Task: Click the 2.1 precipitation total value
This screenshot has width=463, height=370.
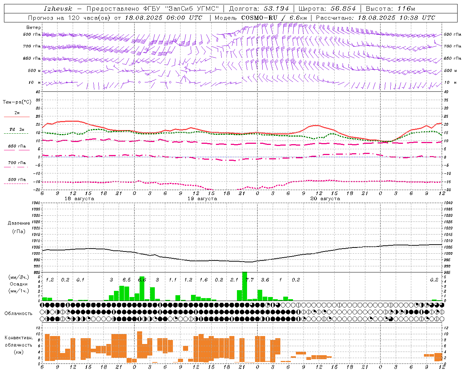Action: [x=234, y=280]
